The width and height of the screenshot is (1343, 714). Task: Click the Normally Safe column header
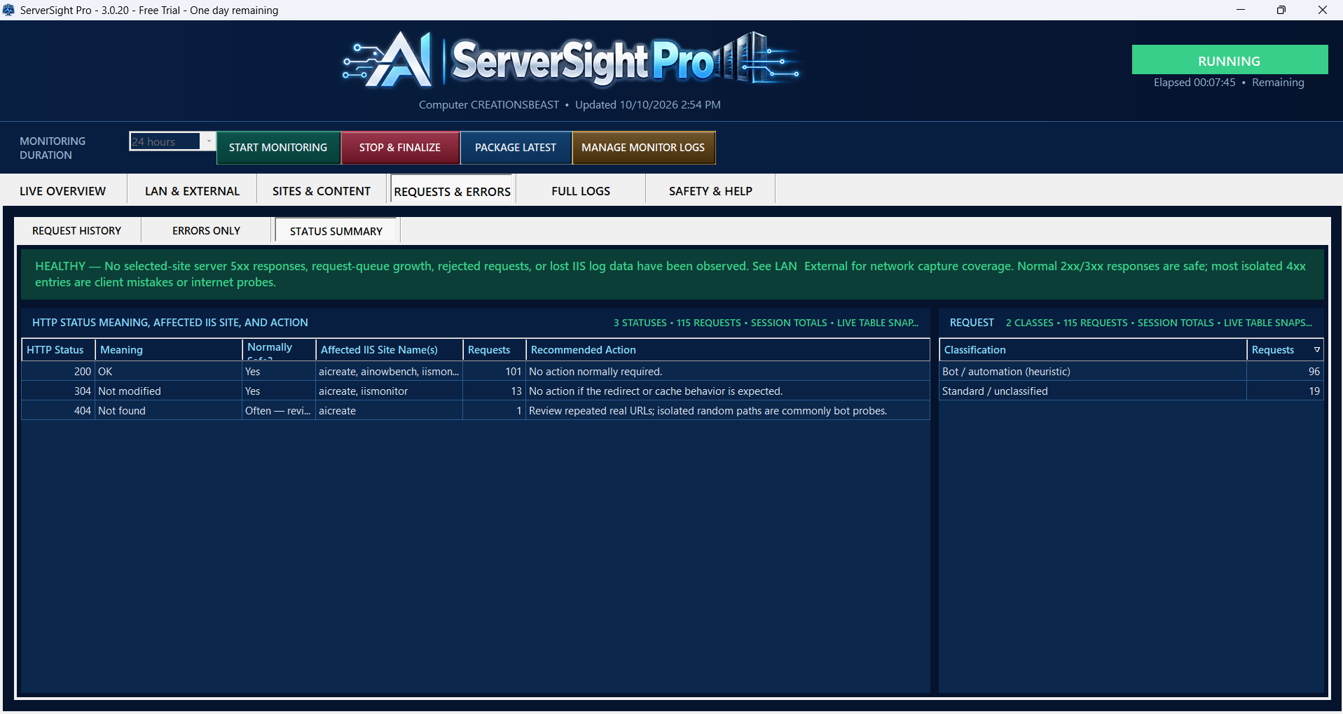coord(279,350)
